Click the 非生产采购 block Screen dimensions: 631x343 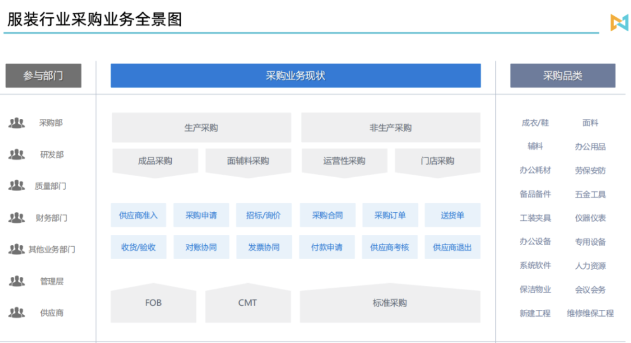(x=390, y=127)
